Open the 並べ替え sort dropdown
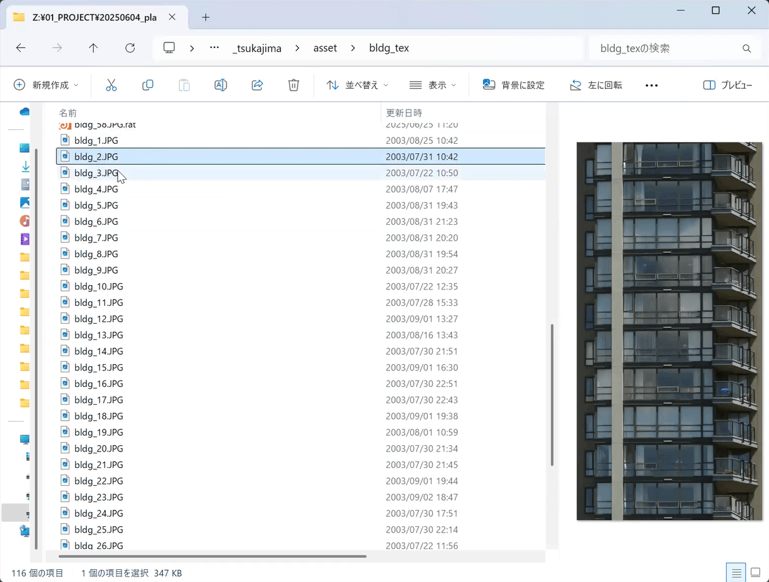 [358, 85]
